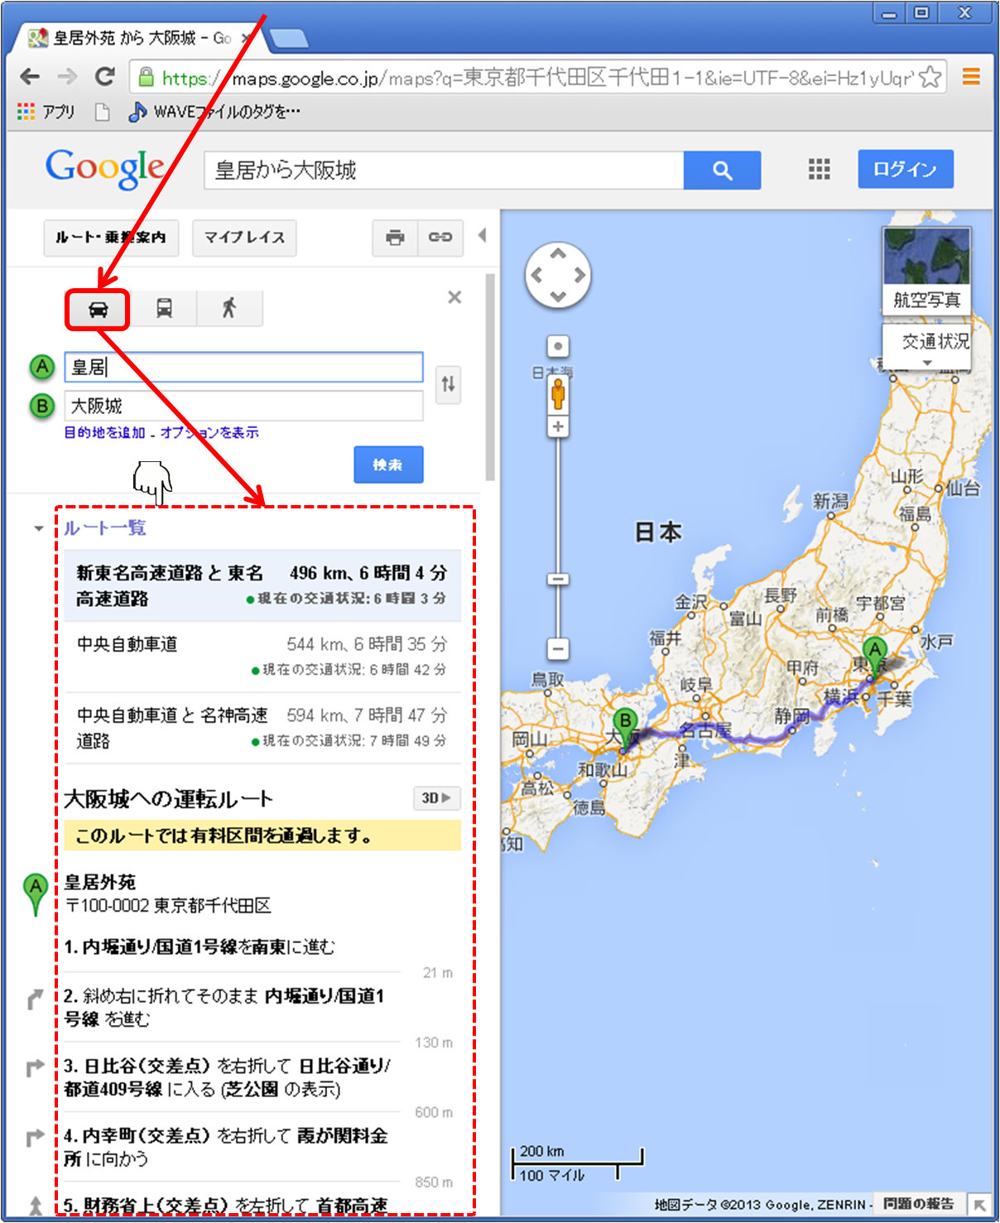Click the 大阪城 destination input field
Screen dimensions: 1000x1223
(x=243, y=406)
